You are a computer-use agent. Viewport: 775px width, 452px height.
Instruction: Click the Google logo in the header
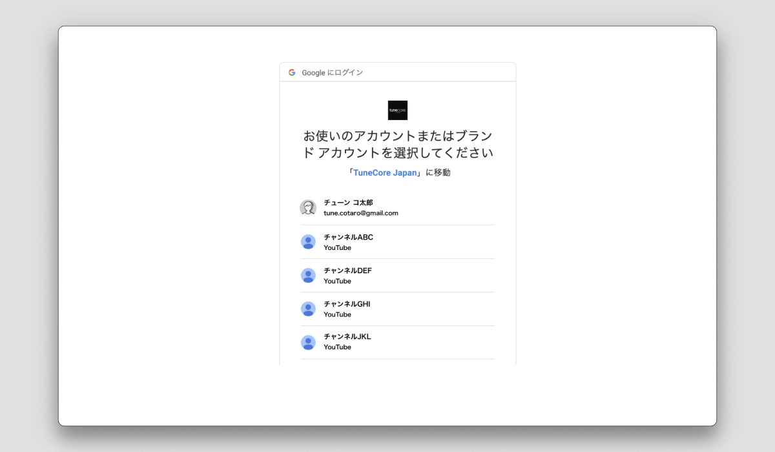[292, 72]
